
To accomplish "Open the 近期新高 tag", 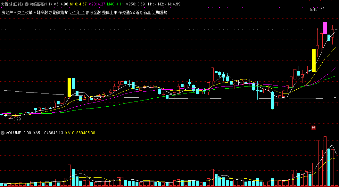I will point(143,12).
